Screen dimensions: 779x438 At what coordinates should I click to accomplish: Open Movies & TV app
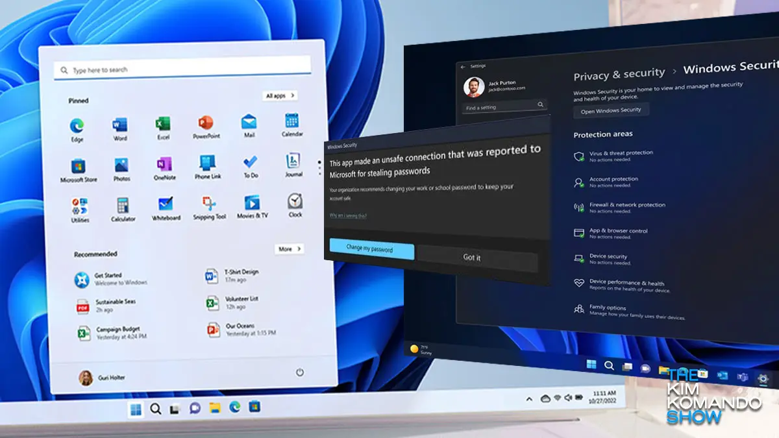[252, 206]
